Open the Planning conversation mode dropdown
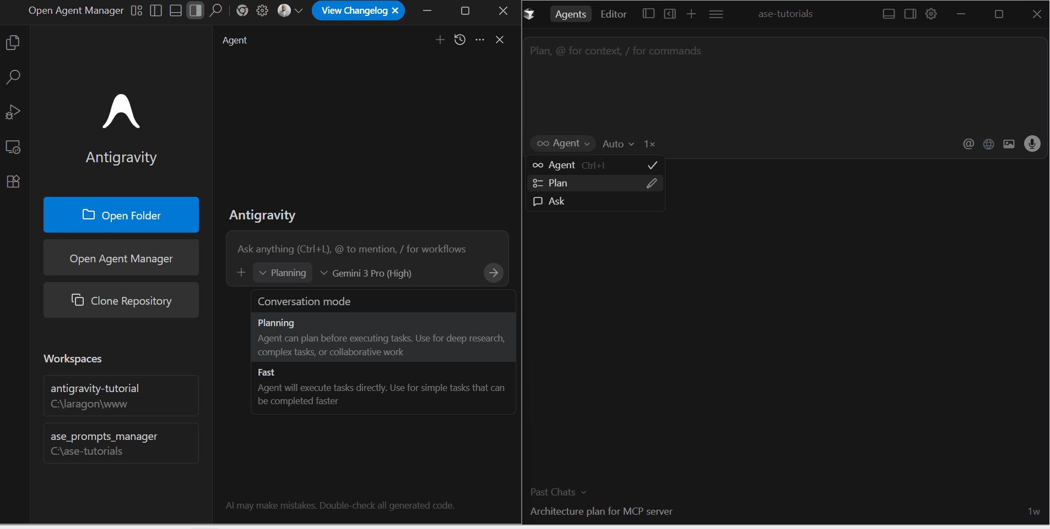The image size is (1050, 529). (x=283, y=273)
